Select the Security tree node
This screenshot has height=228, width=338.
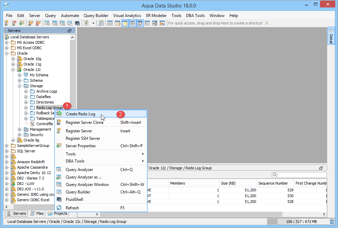(x=36, y=135)
